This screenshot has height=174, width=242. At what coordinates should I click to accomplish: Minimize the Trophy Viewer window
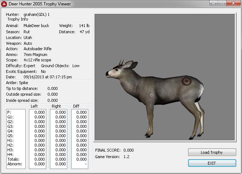pyautogui.click(x=214, y=3)
